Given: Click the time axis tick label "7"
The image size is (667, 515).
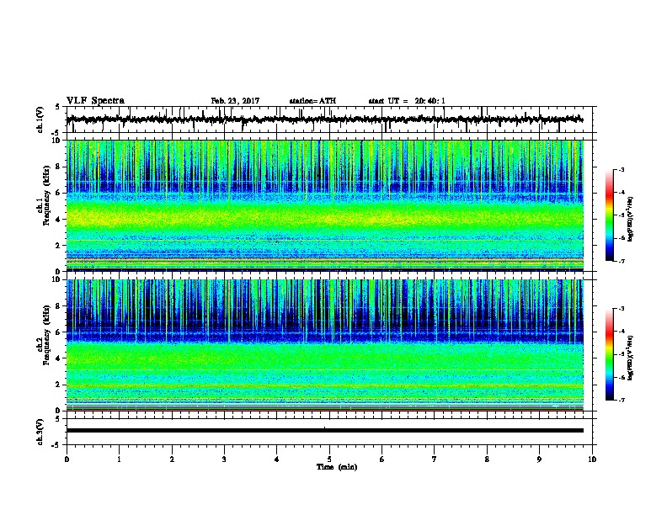Looking at the screenshot, I should pyautogui.click(x=435, y=459).
